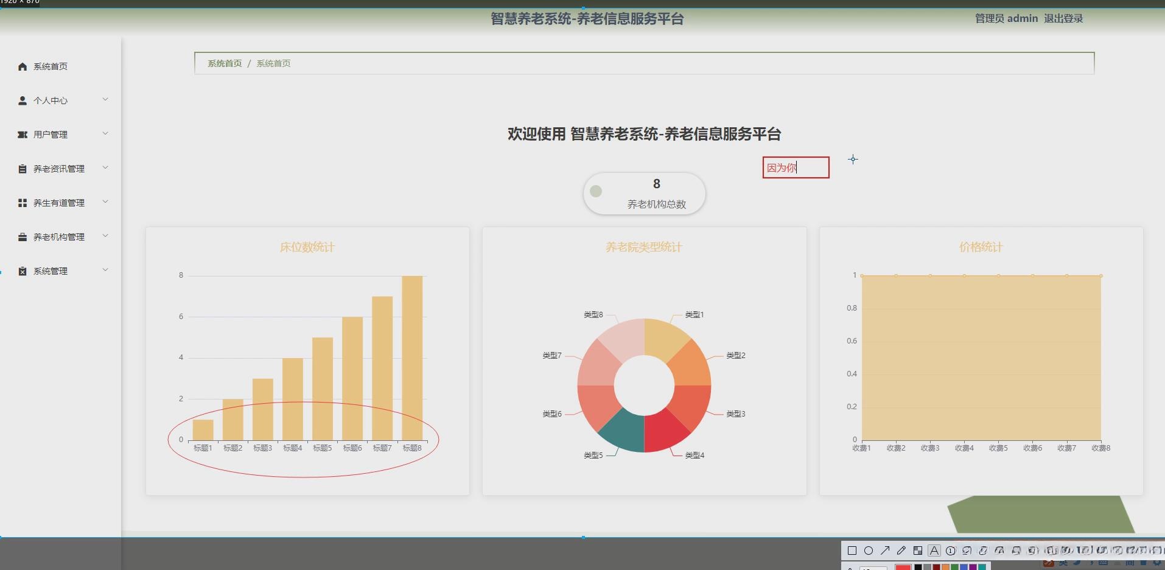Expand the 养老机构管理 submenu chevron
This screenshot has height=570, width=1165.
tap(105, 236)
